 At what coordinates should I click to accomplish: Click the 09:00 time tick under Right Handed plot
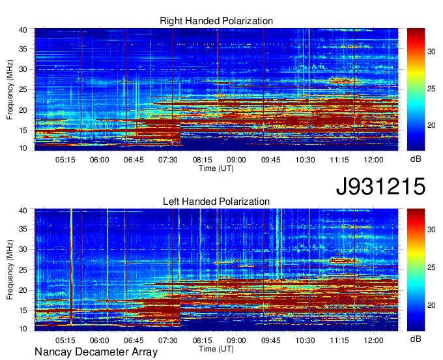tap(236, 160)
